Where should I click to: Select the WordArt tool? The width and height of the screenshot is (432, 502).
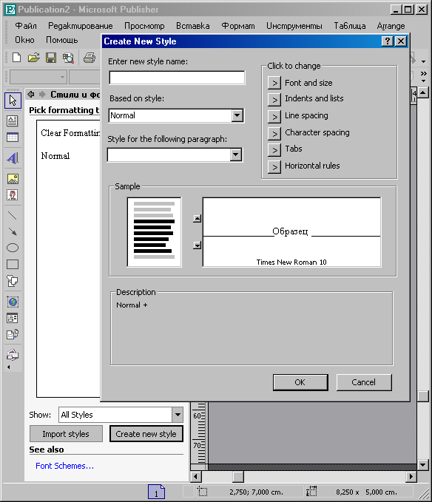(x=13, y=157)
